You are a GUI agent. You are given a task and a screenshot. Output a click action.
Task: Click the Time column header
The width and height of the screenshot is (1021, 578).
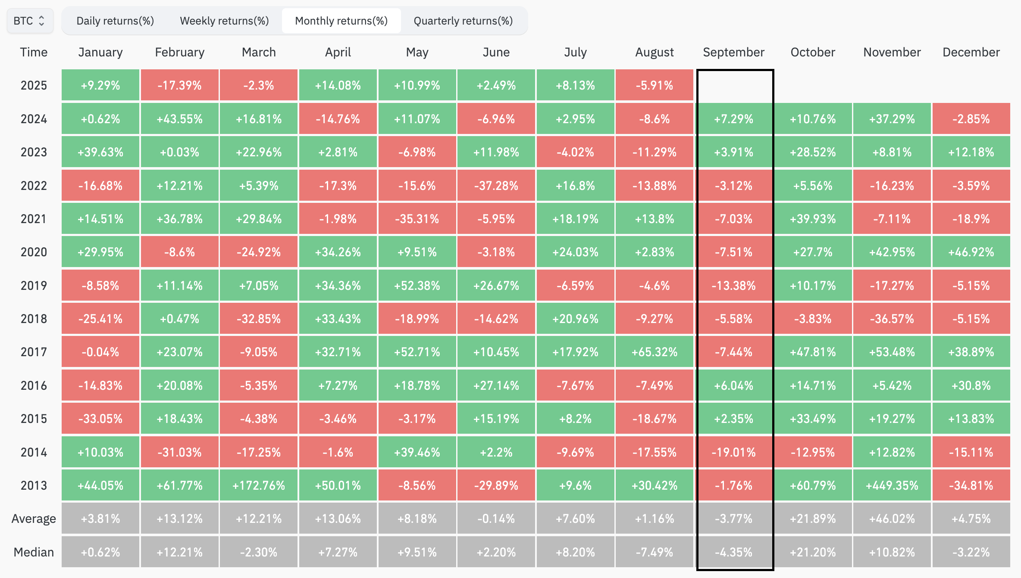pos(34,52)
